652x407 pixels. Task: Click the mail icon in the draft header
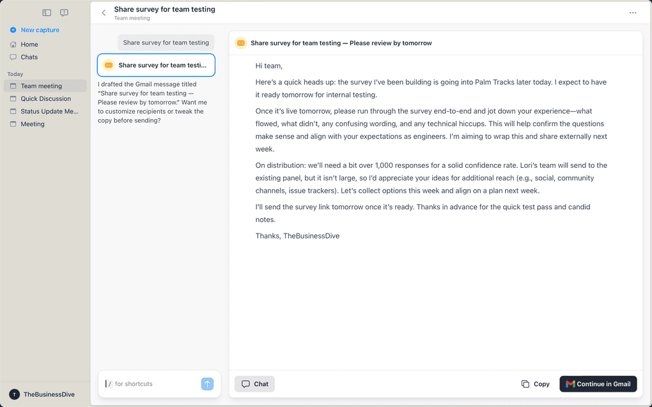pos(241,43)
